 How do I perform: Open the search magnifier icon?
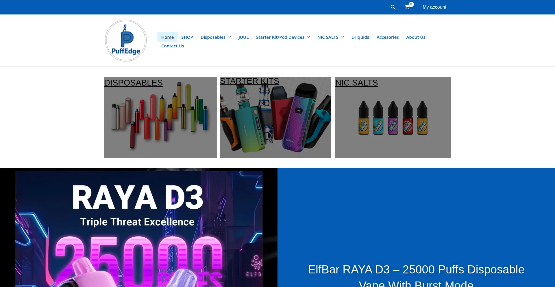click(x=393, y=7)
